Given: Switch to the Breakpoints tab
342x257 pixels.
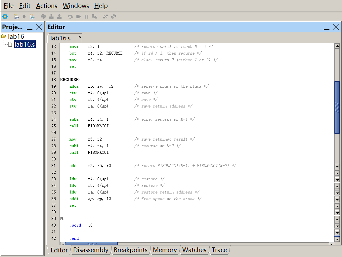Looking at the screenshot, I should click(x=130, y=250).
